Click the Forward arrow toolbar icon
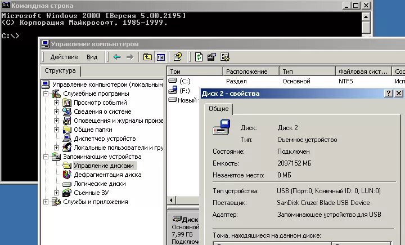405x245 pixels. [130, 57]
